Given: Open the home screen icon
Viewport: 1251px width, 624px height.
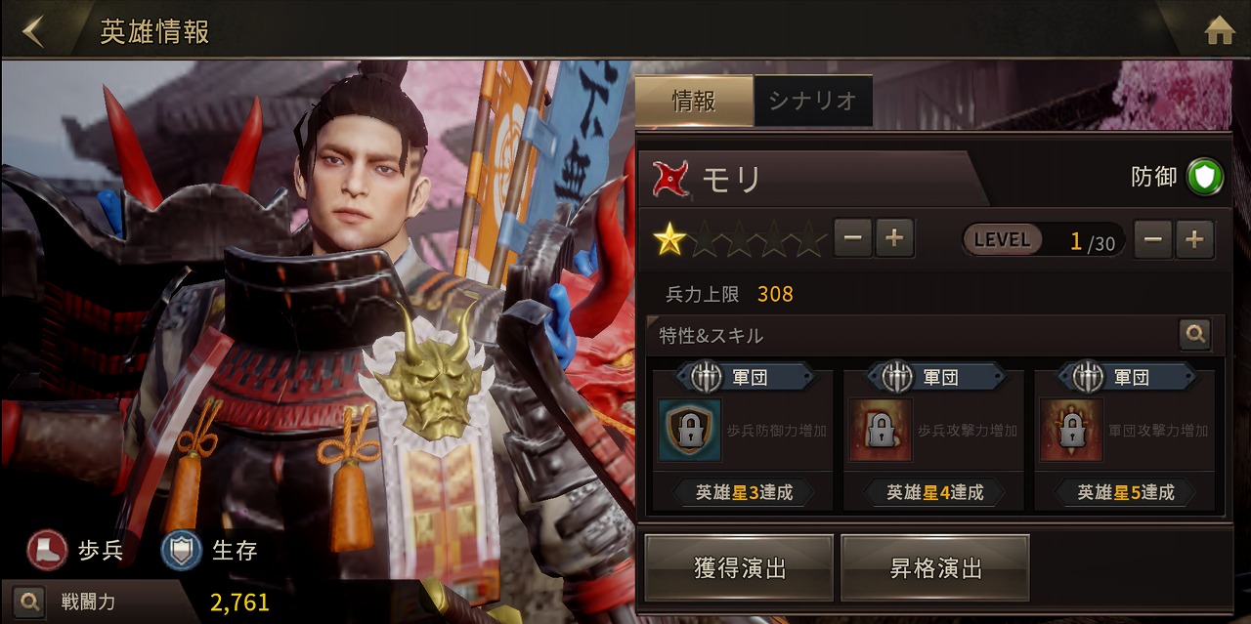Looking at the screenshot, I should (x=1219, y=31).
